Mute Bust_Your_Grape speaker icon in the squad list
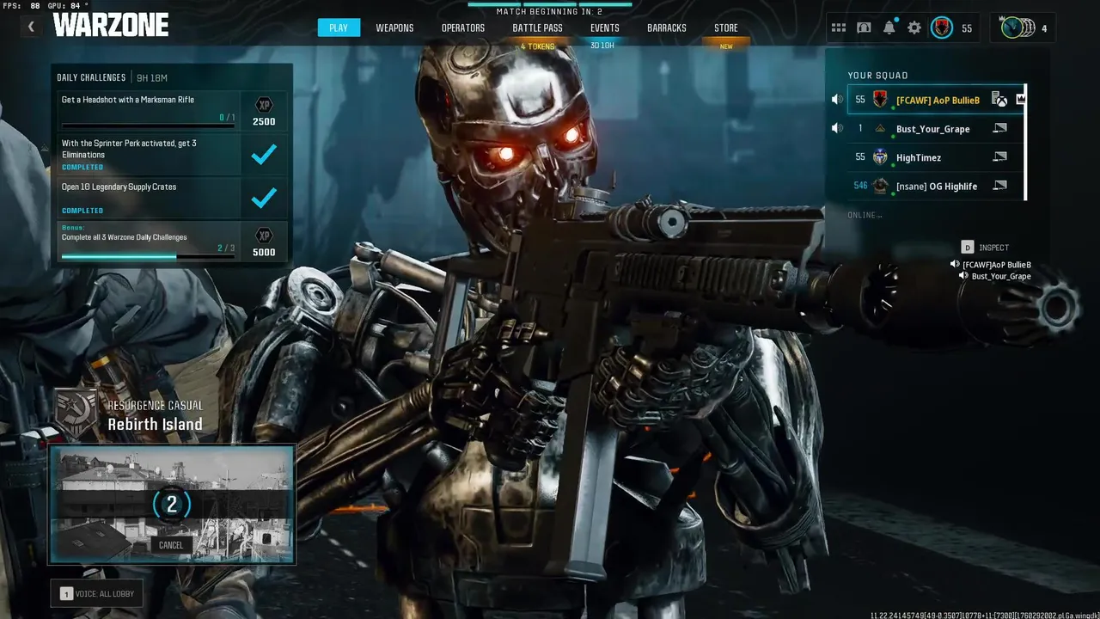The width and height of the screenshot is (1100, 619). [x=837, y=128]
